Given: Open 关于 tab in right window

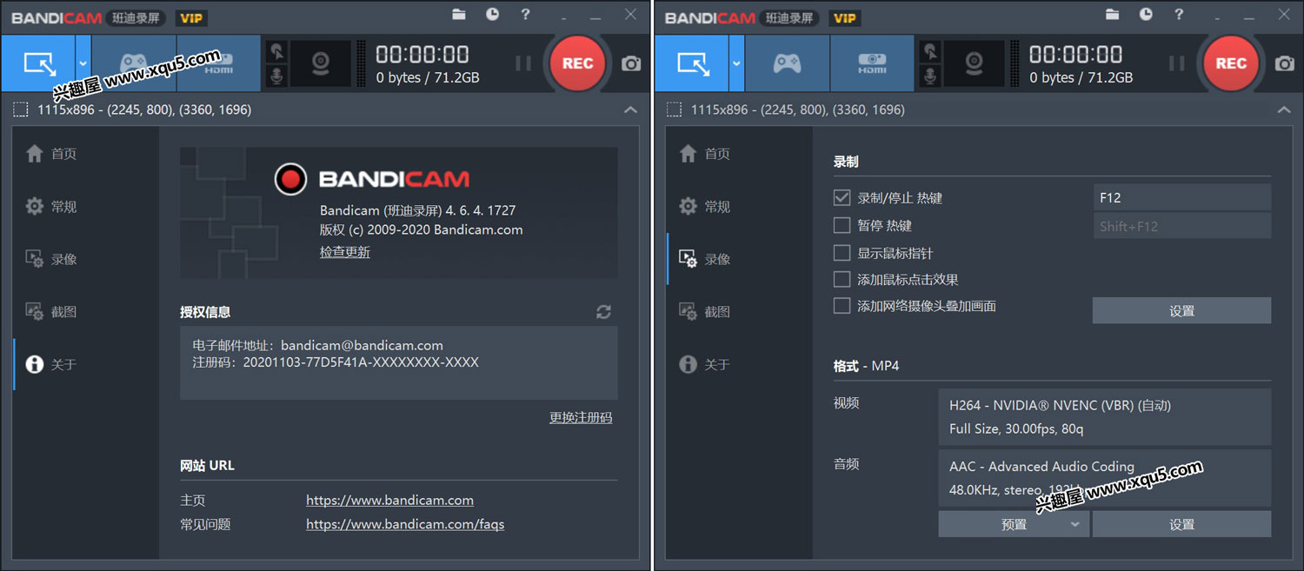Looking at the screenshot, I should point(741,364).
